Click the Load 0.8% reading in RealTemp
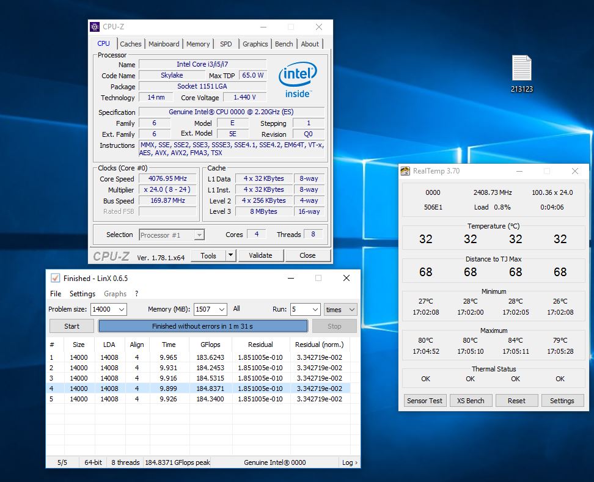Image resolution: width=594 pixels, height=482 pixels. (x=492, y=207)
